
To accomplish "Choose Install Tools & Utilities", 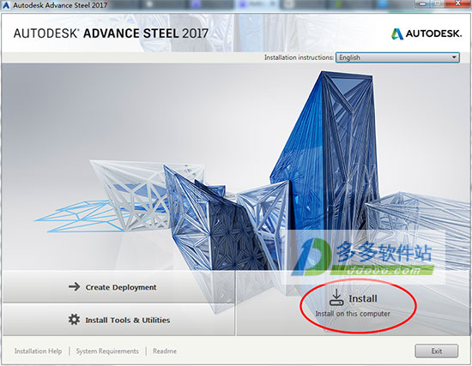I will (118, 320).
